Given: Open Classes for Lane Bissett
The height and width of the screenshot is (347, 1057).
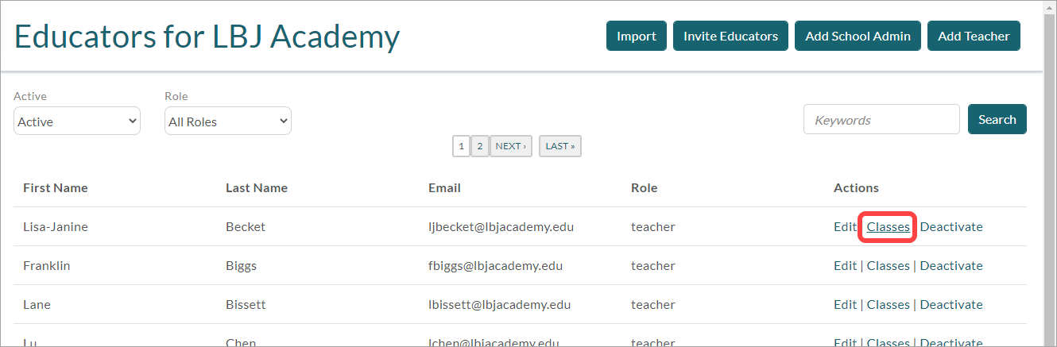Looking at the screenshot, I should 888,305.
